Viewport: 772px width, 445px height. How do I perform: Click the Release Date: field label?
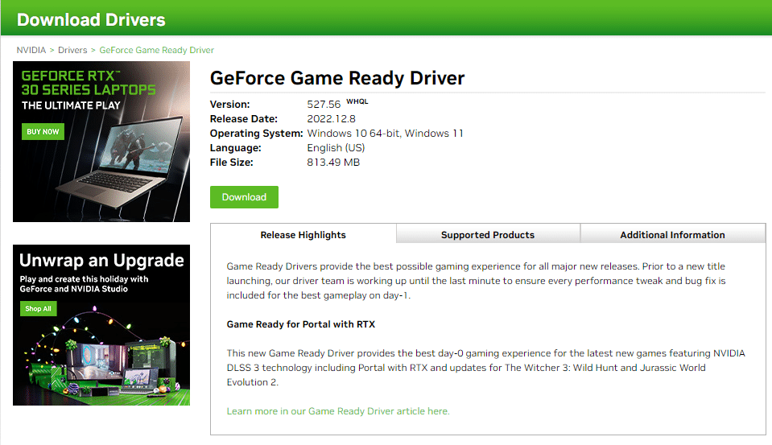pyautogui.click(x=244, y=118)
